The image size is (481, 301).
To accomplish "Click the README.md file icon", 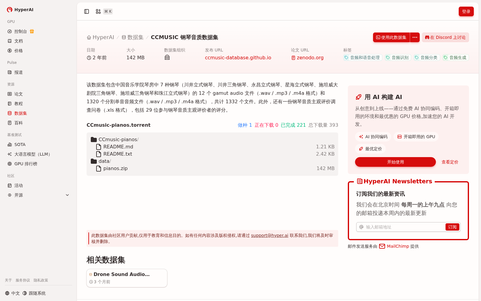I will click(99, 147).
